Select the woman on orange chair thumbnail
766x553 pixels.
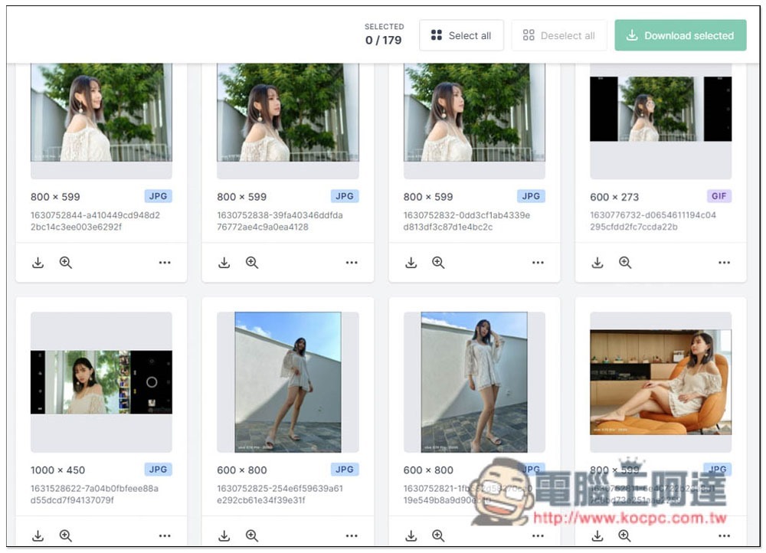660,381
